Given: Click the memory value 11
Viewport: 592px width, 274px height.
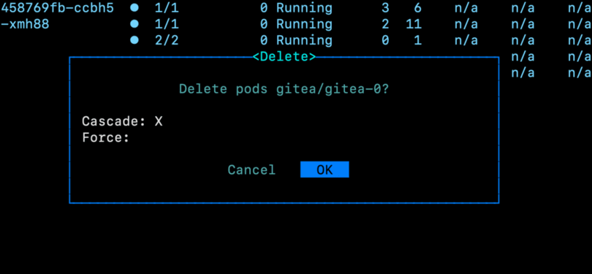Looking at the screenshot, I should coord(414,24).
